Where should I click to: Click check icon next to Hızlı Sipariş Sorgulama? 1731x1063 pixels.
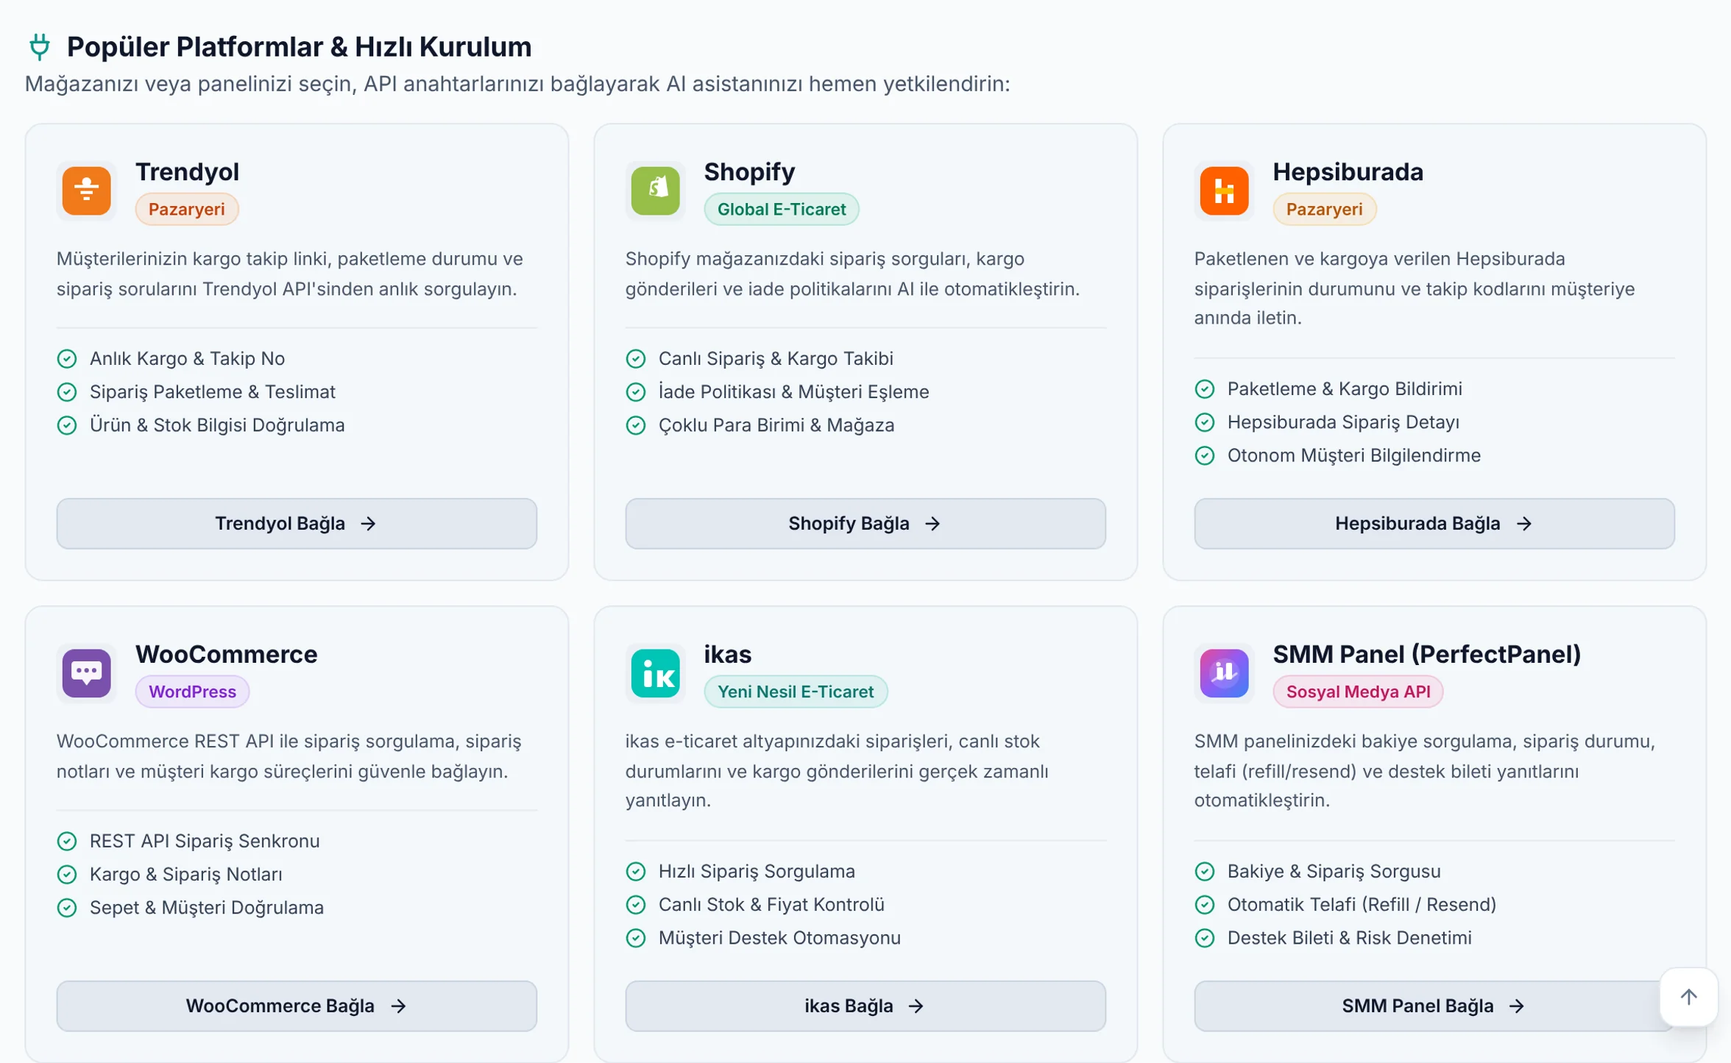[x=636, y=871]
